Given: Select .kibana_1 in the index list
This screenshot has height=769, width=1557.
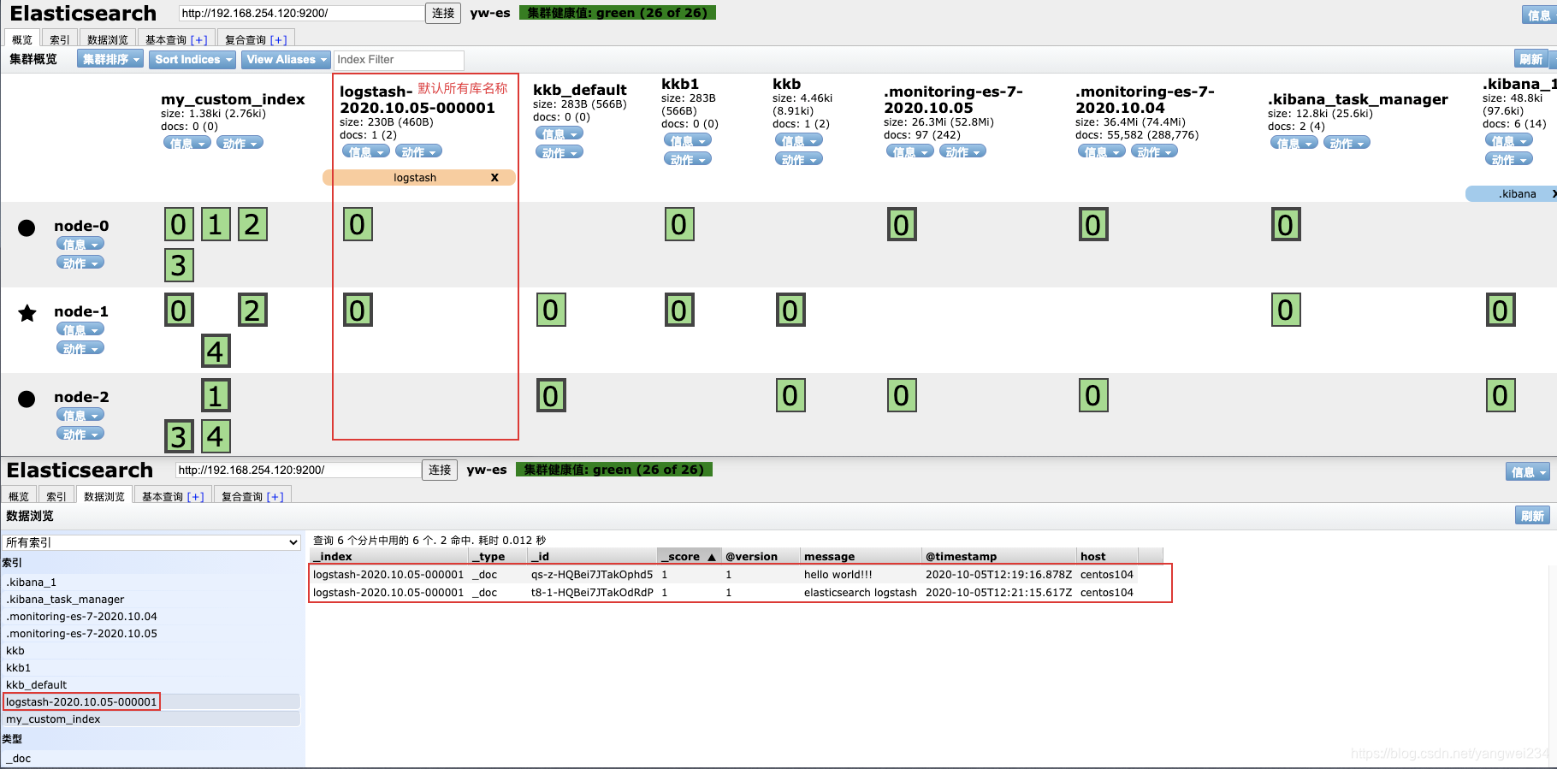Looking at the screenshot, I should 151,582.
